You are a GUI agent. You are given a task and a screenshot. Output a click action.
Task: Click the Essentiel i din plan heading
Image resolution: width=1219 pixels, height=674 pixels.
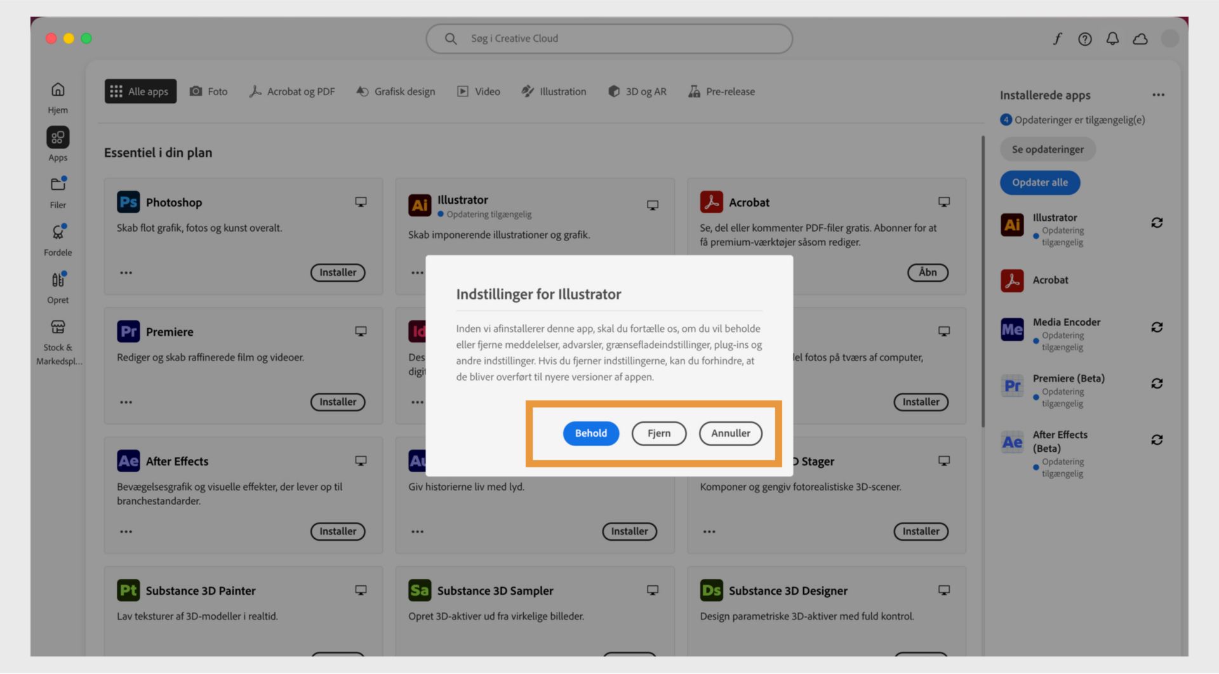click(x=158, y=153)
